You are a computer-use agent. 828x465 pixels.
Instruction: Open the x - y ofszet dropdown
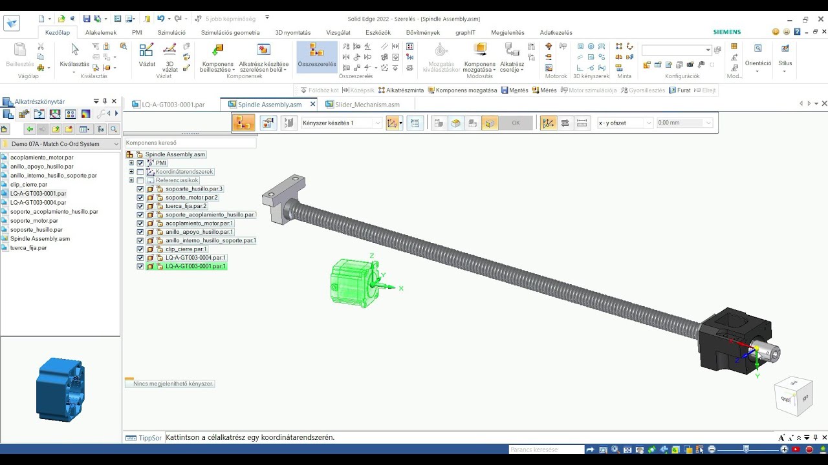pos(649,123)
